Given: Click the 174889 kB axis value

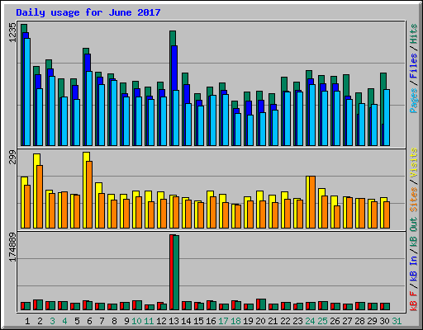Looking at the screenshot, I should [x=12, y=247].
